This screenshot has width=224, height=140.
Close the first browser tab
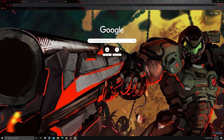20,1
